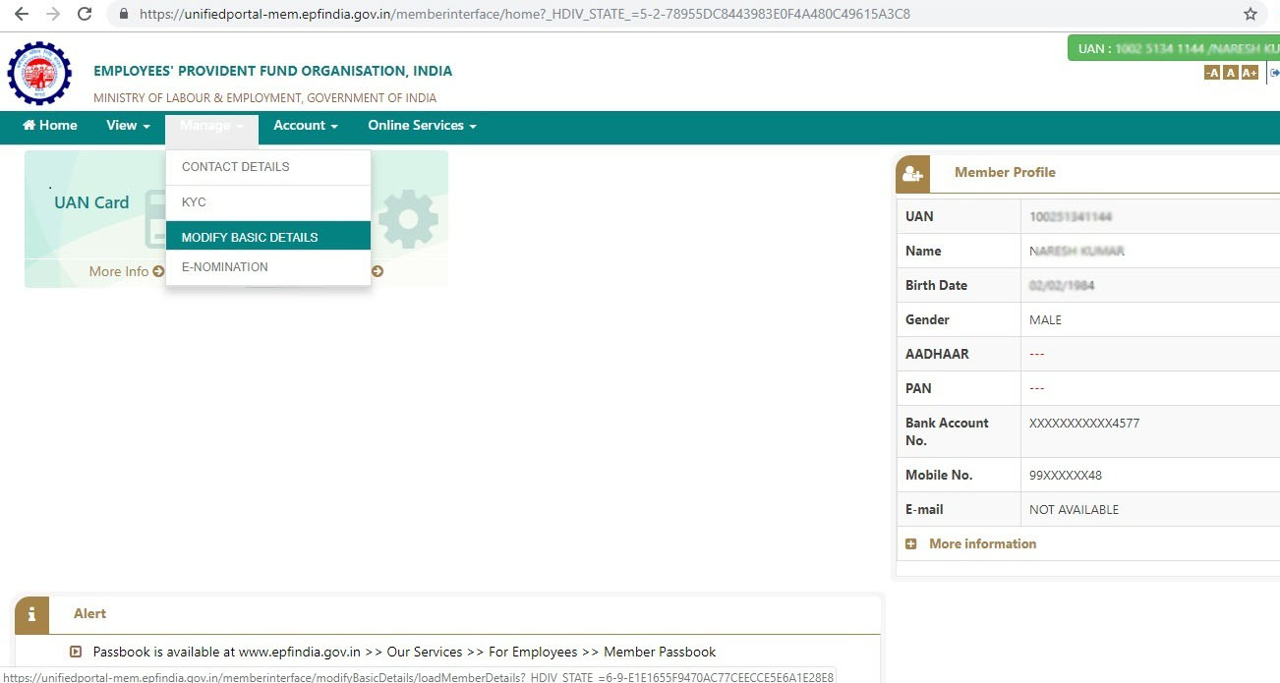The width and height of the screenshot is (1280, 683).
Task: Click the Member Profile user icon
Action: point(912,174)
